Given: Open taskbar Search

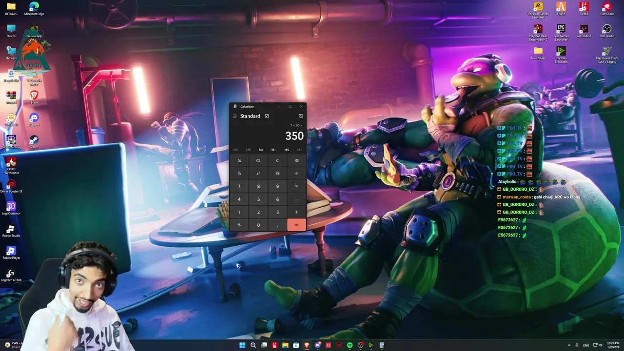Looking at the screenshot, I should 253,345.
